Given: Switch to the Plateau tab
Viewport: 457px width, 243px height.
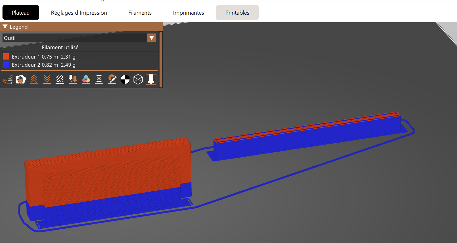Looking at the screenshot, I should [21, 12].
